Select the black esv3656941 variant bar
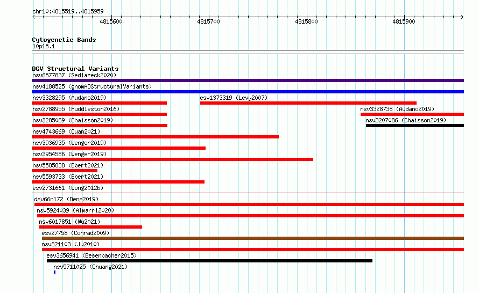Screen dimensions: 479x293 point(209,261)
